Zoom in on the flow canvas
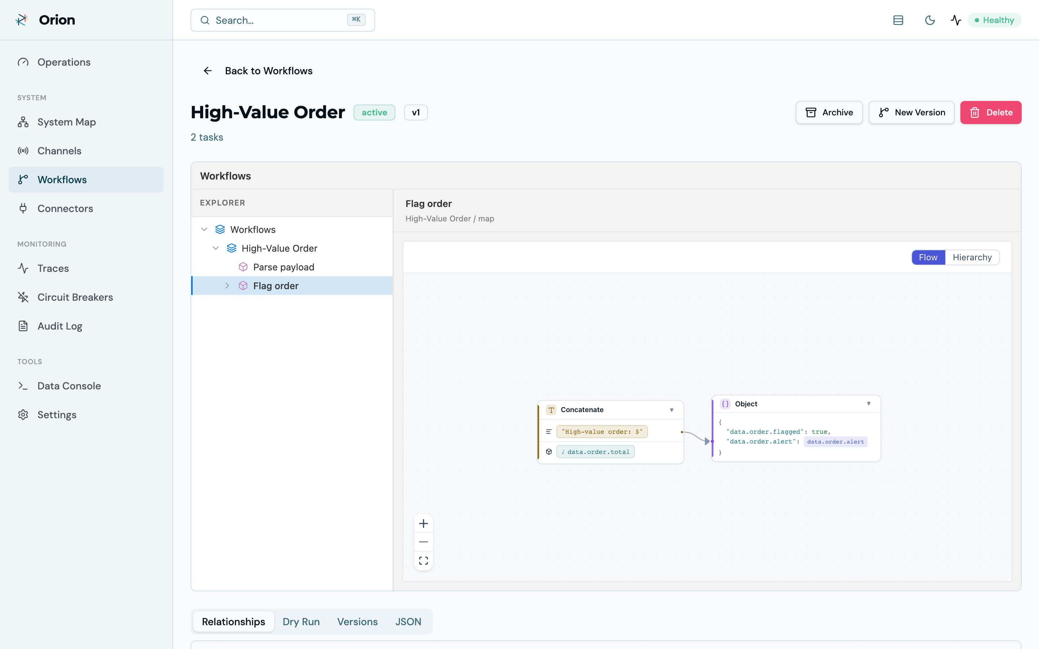This screenshot has height=649, width=1039. [423, 524]
